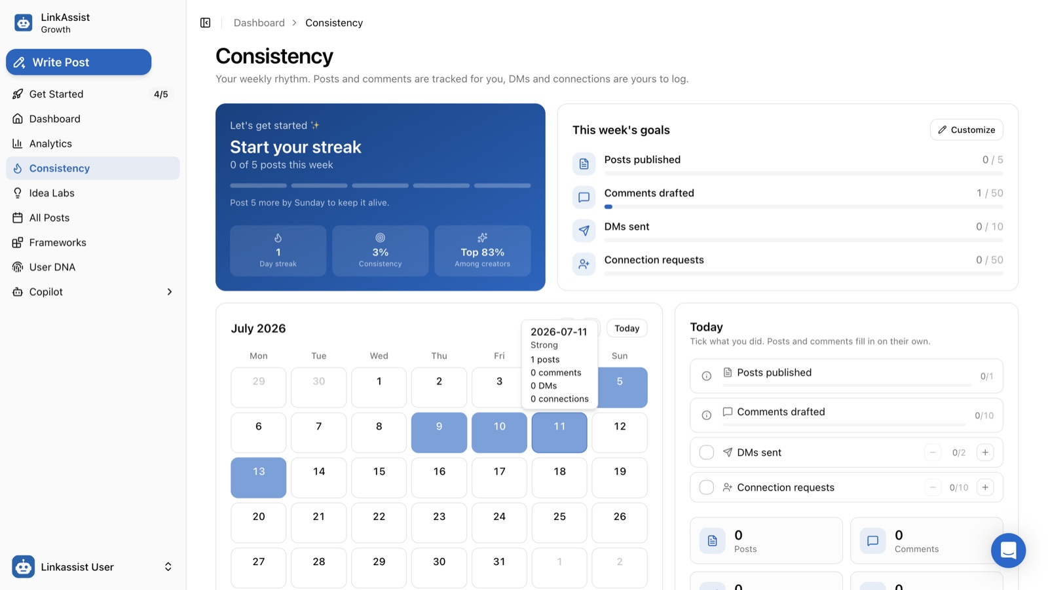Click the Write Post button
This screenshot has height=590, width=1048.
pos(79,62)
